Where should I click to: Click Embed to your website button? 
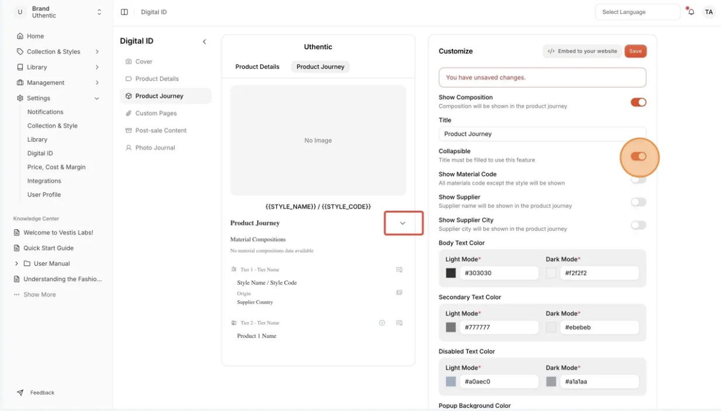pyautogui.click(x=582, y=51)
